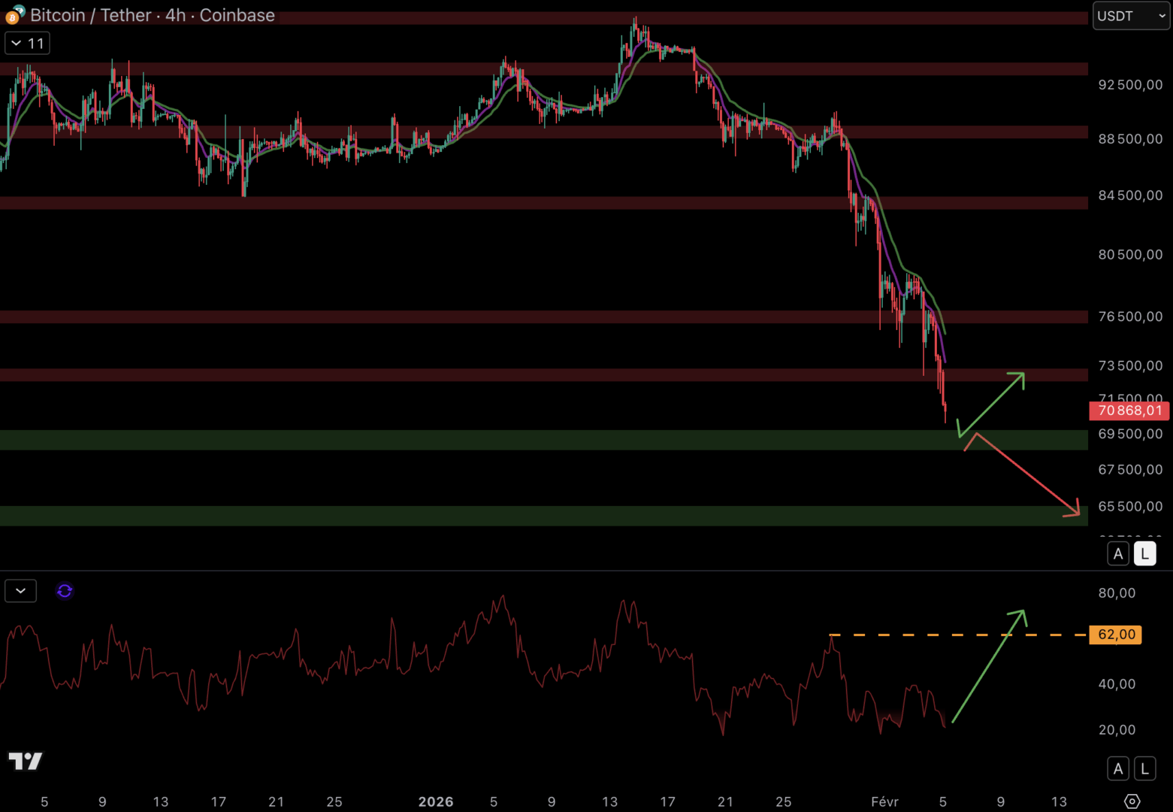Click the 2026 label on time axis

click(x=436, y=801)
